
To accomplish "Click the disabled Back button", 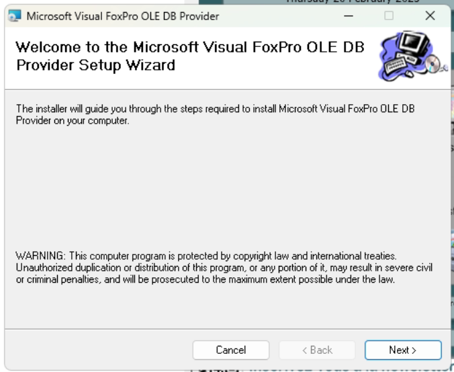I will click(316, 350).
